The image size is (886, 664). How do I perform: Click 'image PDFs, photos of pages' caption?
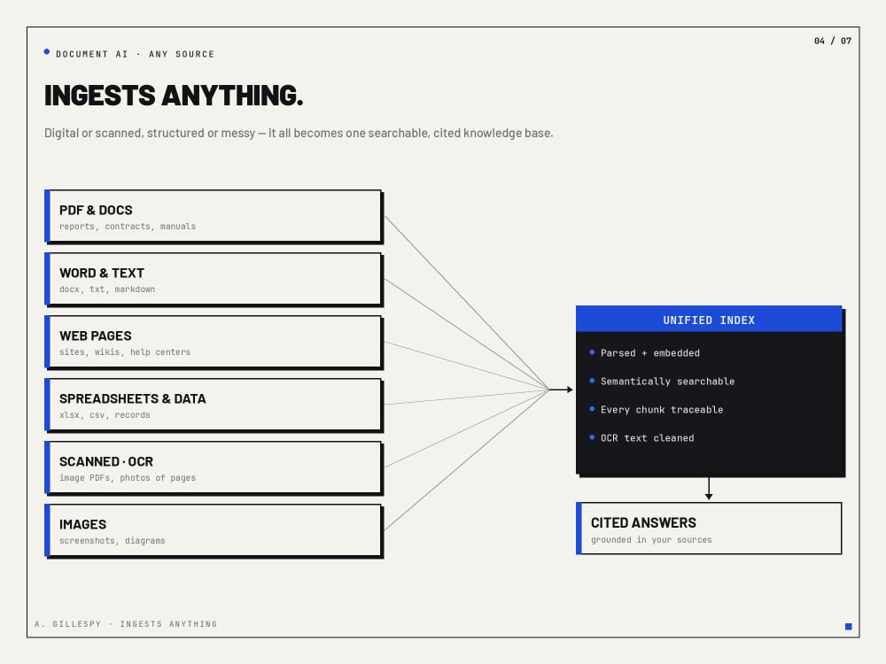tap(127, 478)
